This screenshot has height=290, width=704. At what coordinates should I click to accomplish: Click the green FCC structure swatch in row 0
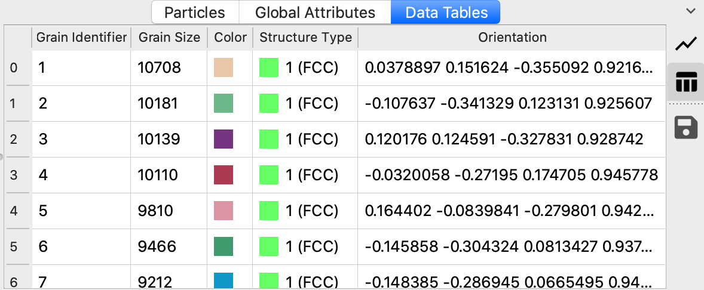point(269,68)
